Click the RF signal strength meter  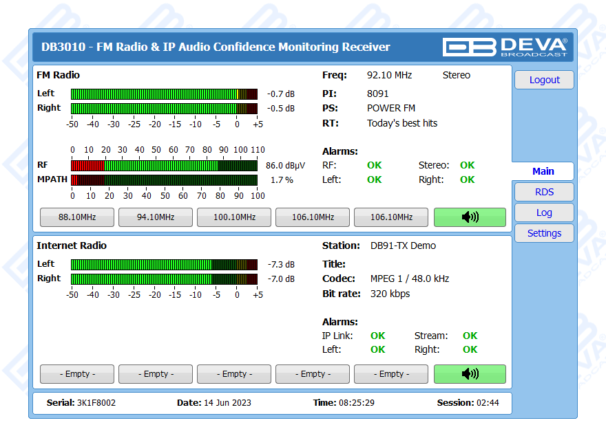[164, 166]
